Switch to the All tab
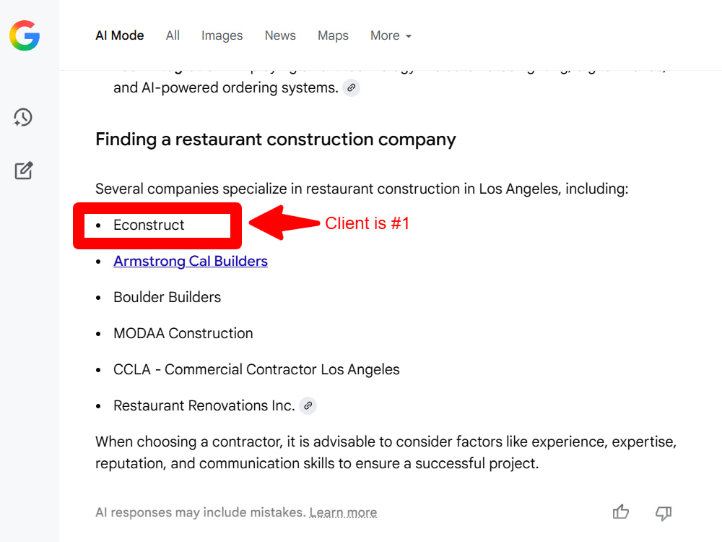 [173, 35]
